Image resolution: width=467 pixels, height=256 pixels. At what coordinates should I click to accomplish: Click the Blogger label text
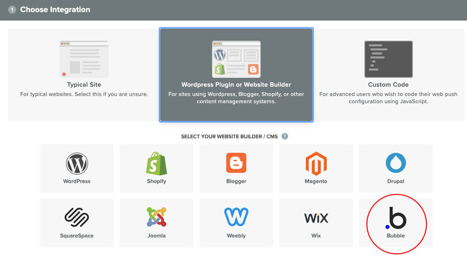tap(236, 181)
